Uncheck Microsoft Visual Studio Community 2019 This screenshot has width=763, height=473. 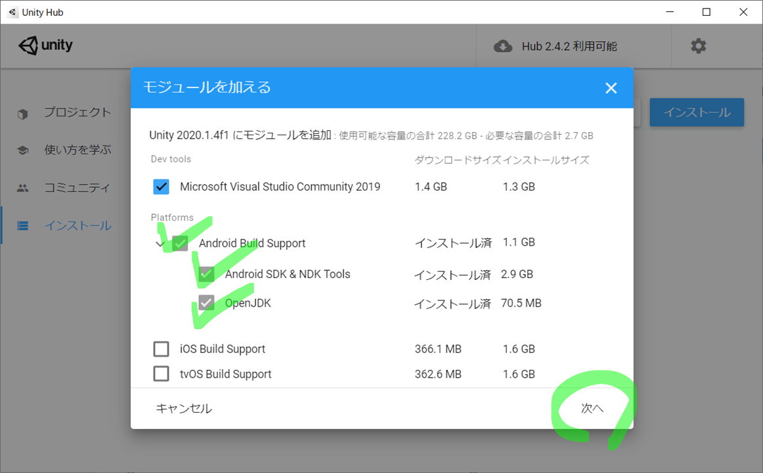pos(161,187)
